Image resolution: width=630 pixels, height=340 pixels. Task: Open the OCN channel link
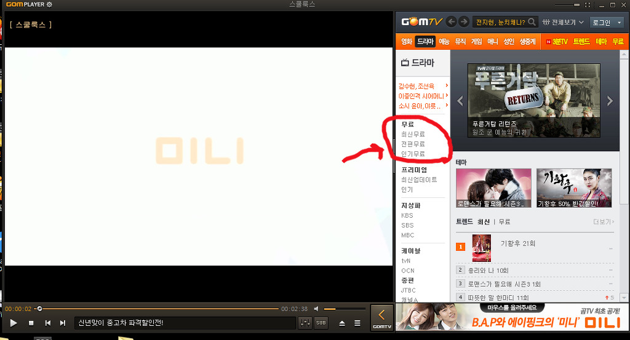click(x=407, y=271)
